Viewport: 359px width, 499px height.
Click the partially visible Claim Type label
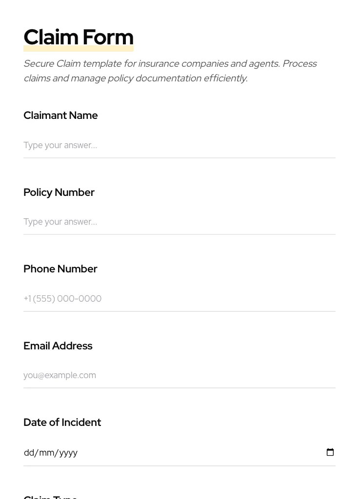50,497
